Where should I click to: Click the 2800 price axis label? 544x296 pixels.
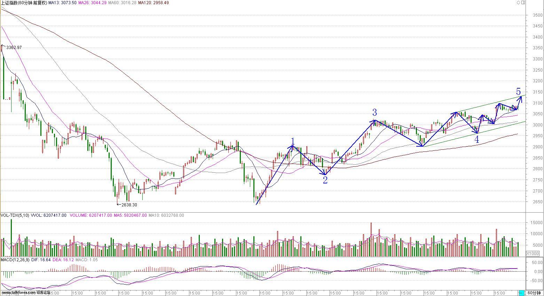pyautogui.click(x=537, y=169)
